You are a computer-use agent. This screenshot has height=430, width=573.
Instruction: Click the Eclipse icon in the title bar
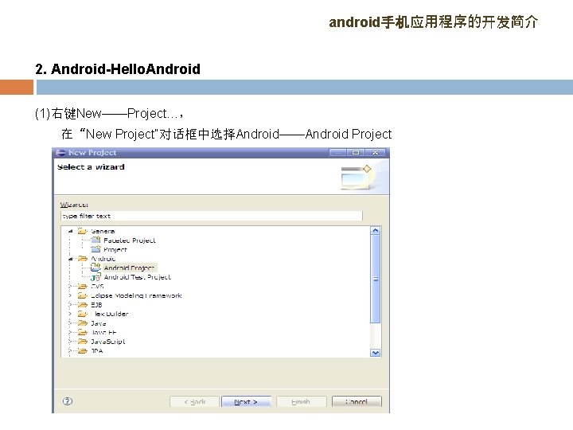[x=60, y=152]
